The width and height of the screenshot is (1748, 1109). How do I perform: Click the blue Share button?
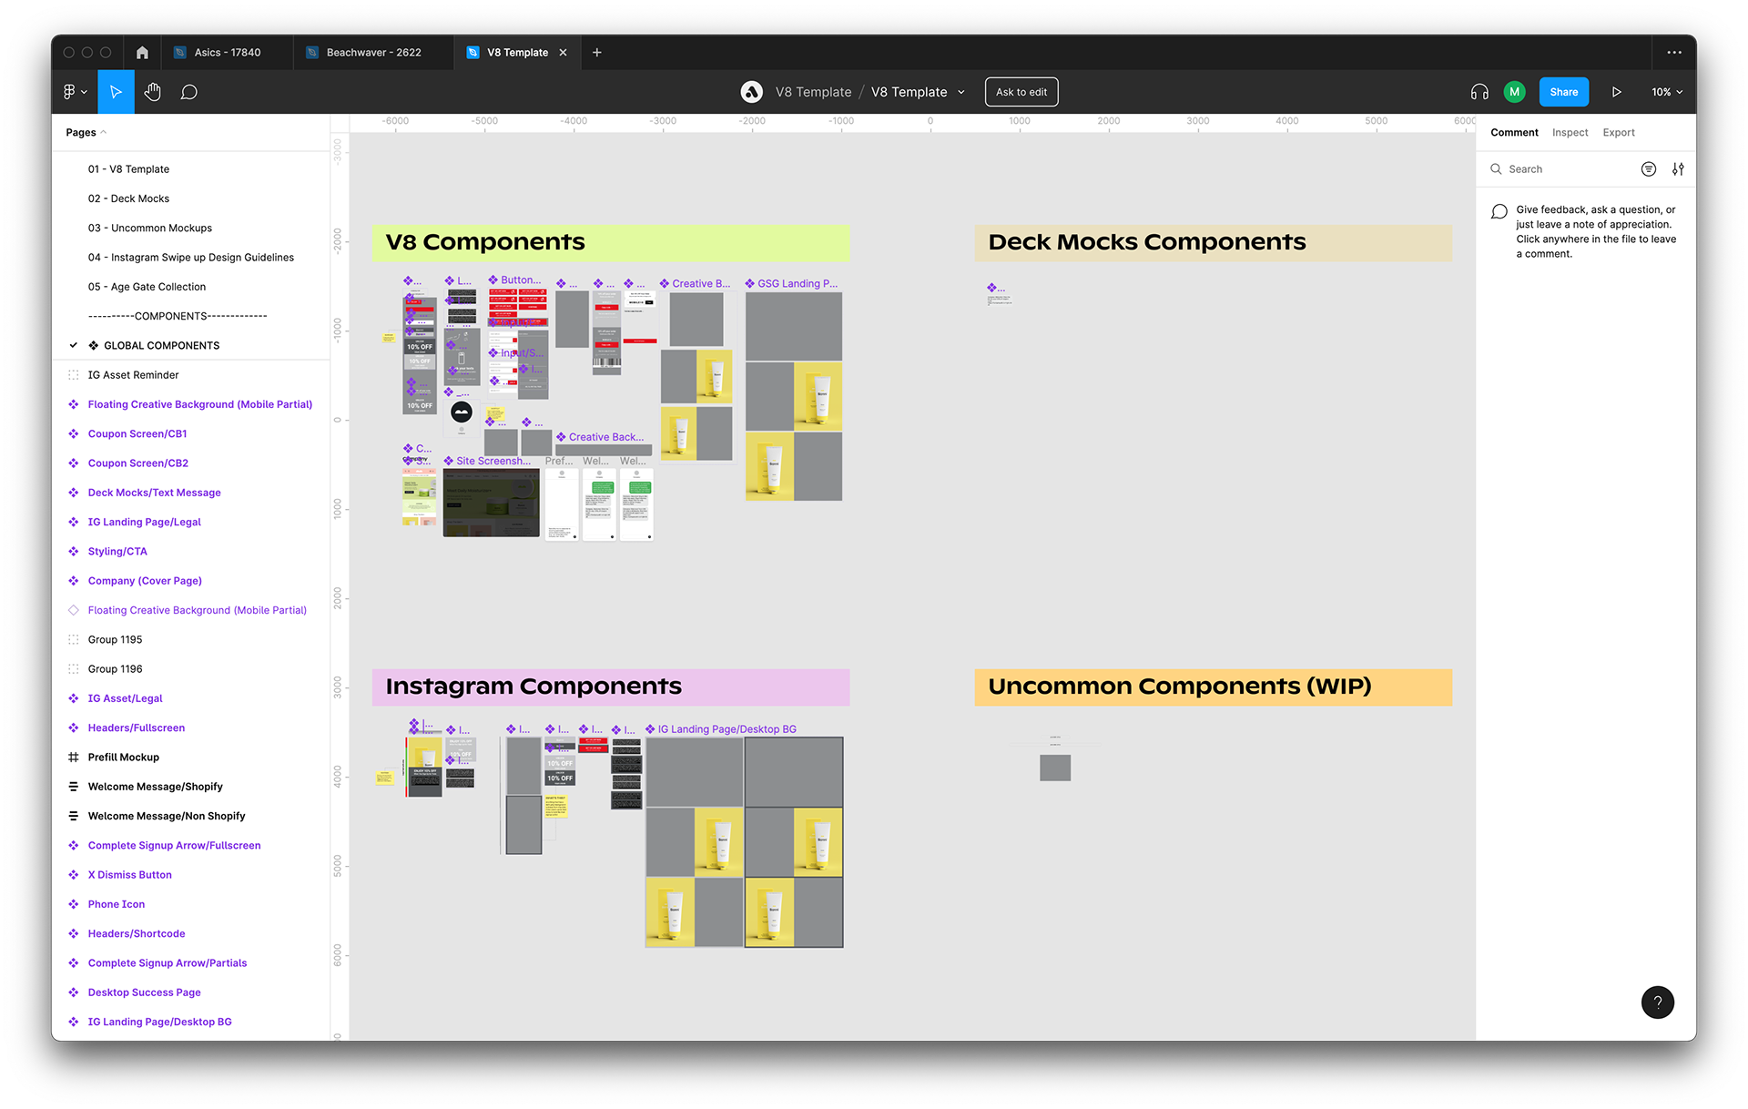[x=1563, y=92]
